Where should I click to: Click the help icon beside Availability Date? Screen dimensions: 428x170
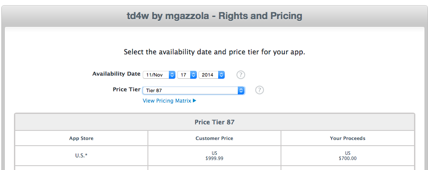click(240, 74)
